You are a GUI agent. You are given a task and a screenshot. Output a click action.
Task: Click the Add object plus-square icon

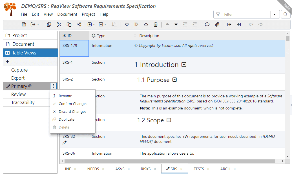pyautogui.click(x=90, y=24)
